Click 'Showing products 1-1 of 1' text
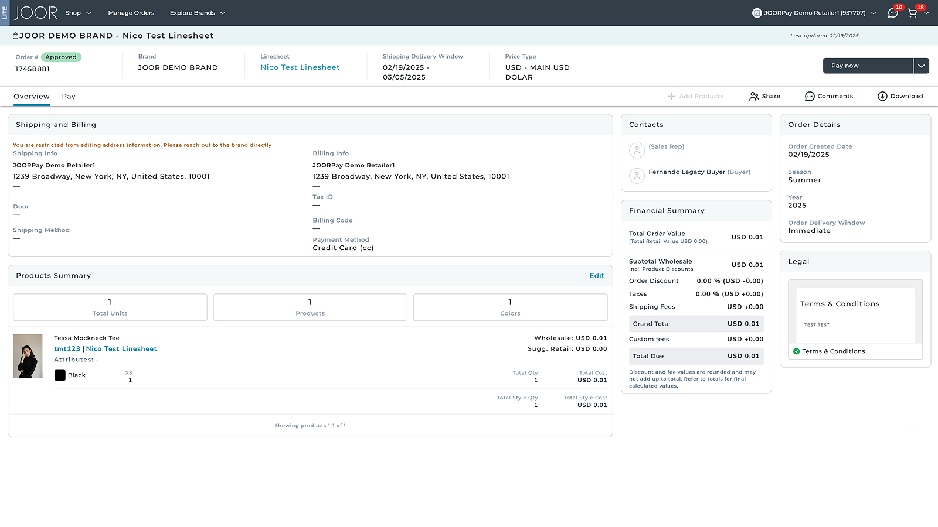 click(310, 426)
